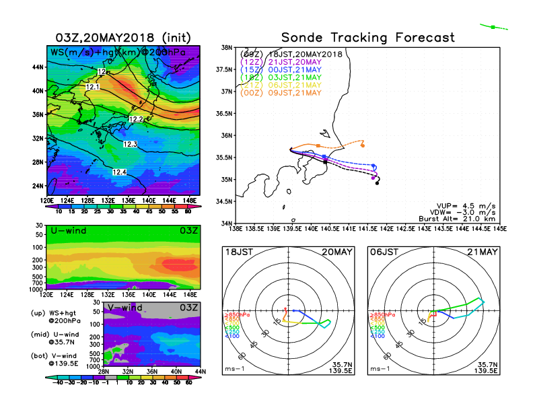Click the black square marker on 09Z track
Screen dimensions: 533x412
(x=325, y=162)
